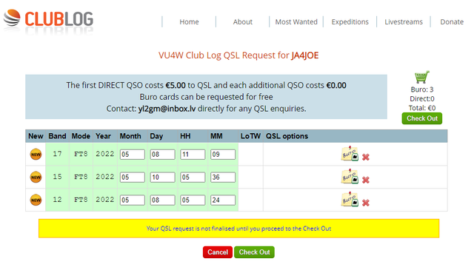Edit Day field for the 12 band row
This screenshot has height=267, width=474.
click(x=163, y=200)
